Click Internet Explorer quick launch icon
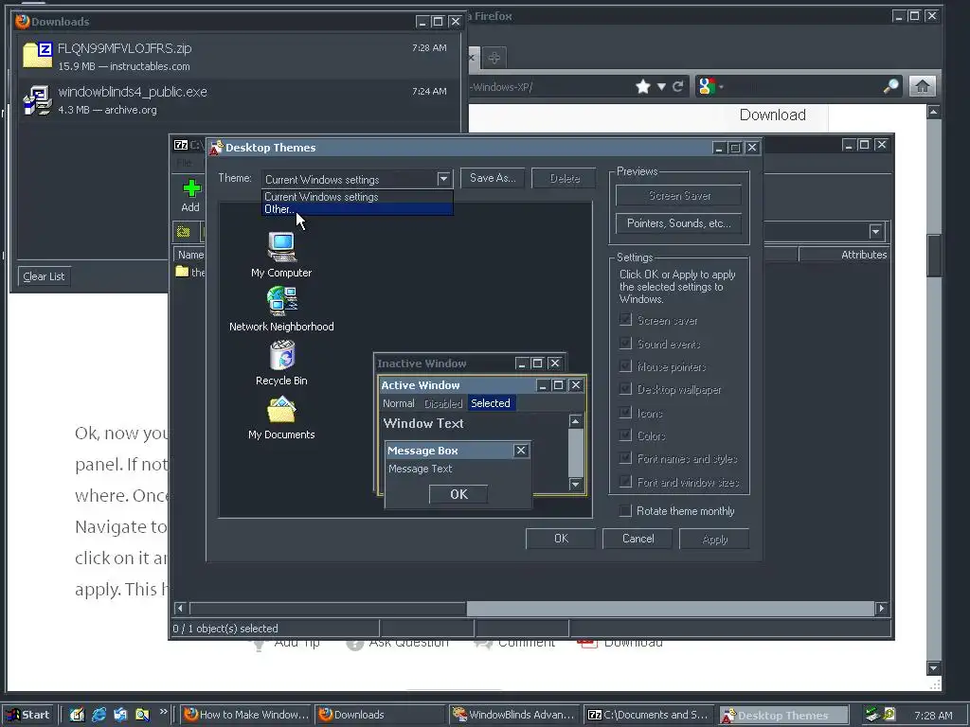This screenshot has height=727, width=970. (x=99, y=715)
